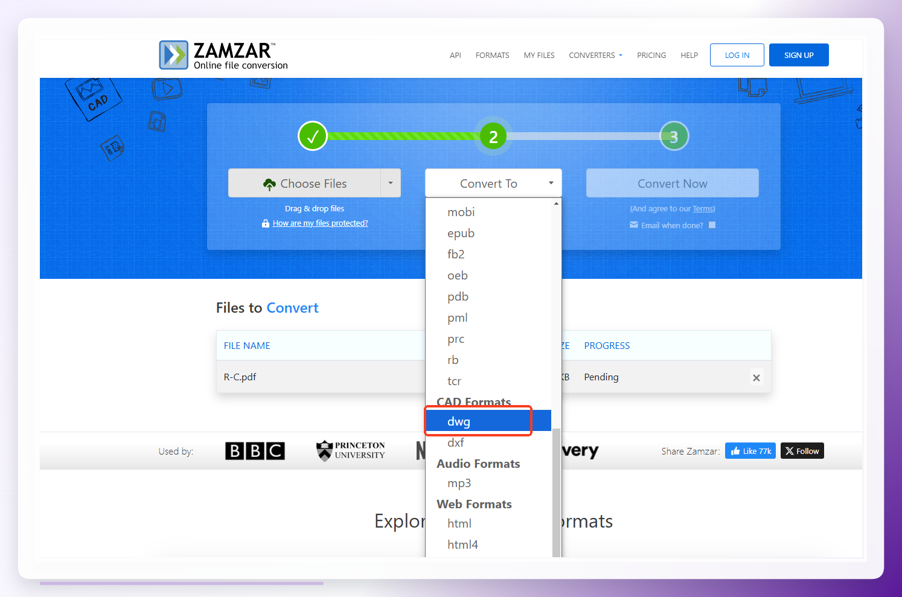Choose oeb from the format list
Screen dimensions: 902x597
(x=488, y=275)
